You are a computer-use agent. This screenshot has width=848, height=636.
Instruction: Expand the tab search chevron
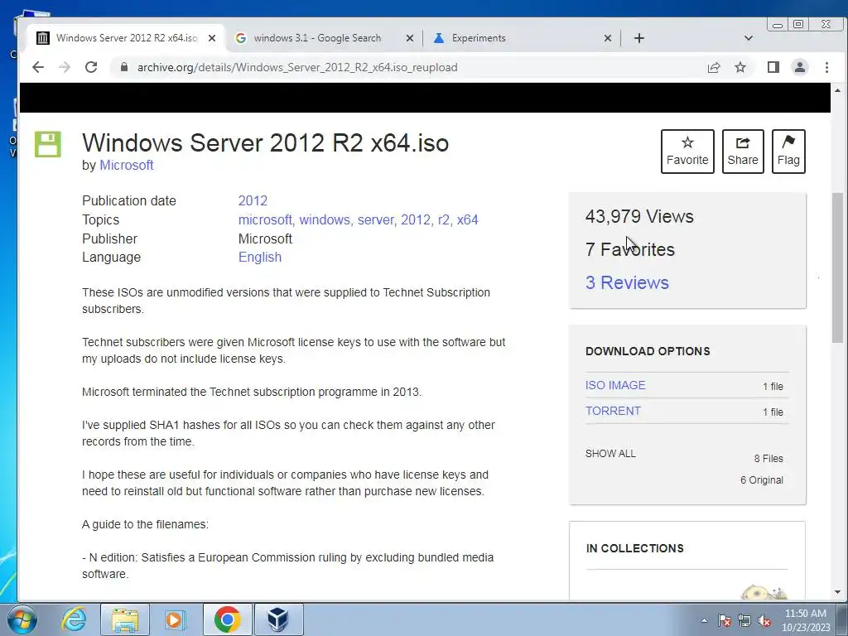(x=749, y=38)
